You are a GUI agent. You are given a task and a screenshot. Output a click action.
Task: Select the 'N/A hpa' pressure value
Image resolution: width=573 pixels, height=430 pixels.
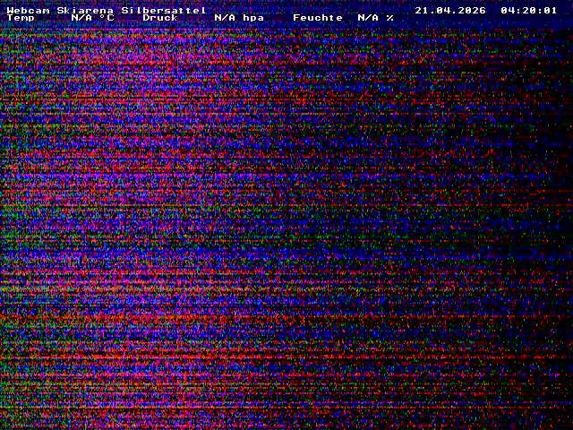[239, 18]
